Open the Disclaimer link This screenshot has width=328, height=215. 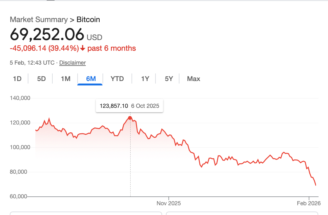tap(73, 63)
